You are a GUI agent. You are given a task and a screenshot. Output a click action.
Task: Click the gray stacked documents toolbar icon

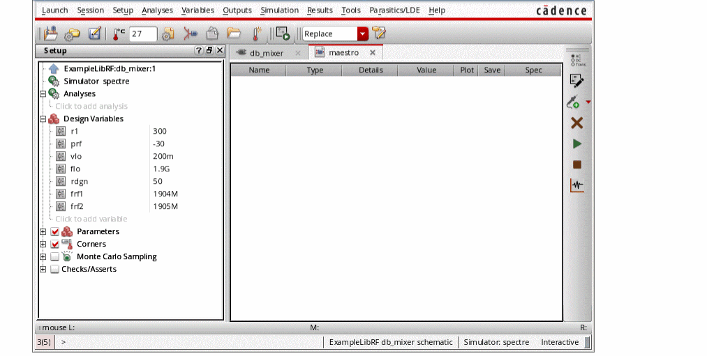[x=212, y=33]
